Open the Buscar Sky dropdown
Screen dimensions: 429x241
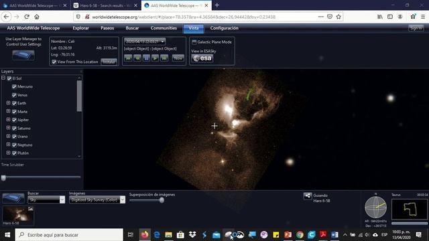click(46, 199)
